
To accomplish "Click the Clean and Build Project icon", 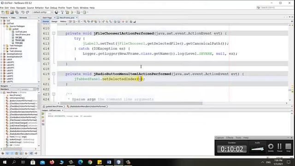I will (x=67, y=12).
